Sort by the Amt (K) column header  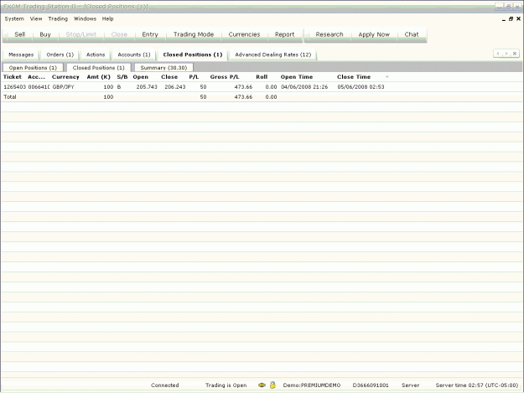99,77
